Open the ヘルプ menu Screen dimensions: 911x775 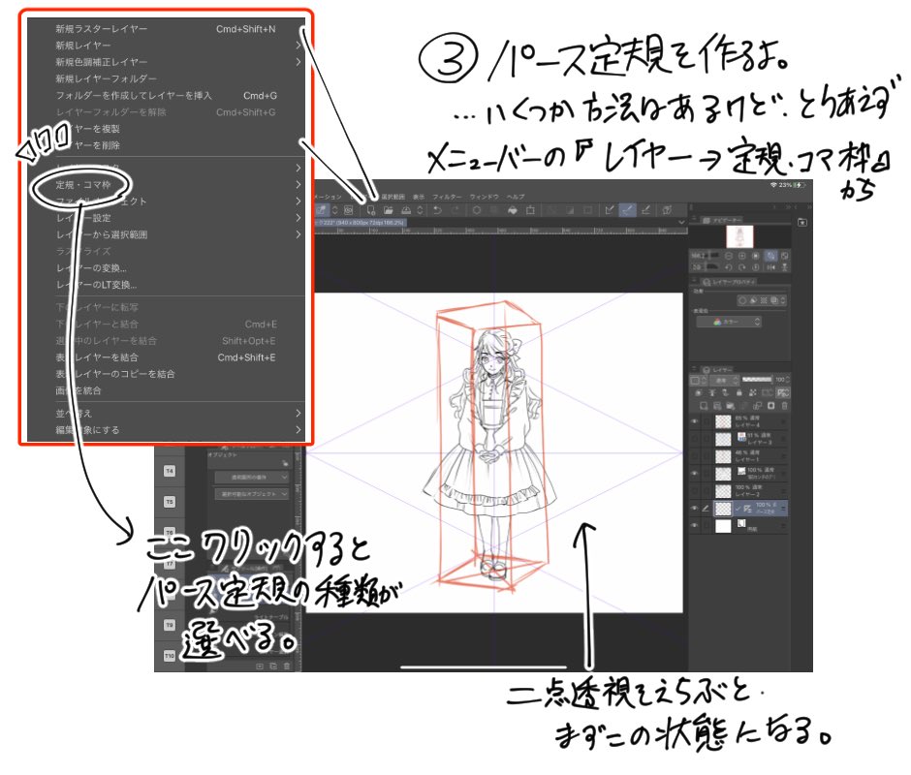tap(516, 197)
